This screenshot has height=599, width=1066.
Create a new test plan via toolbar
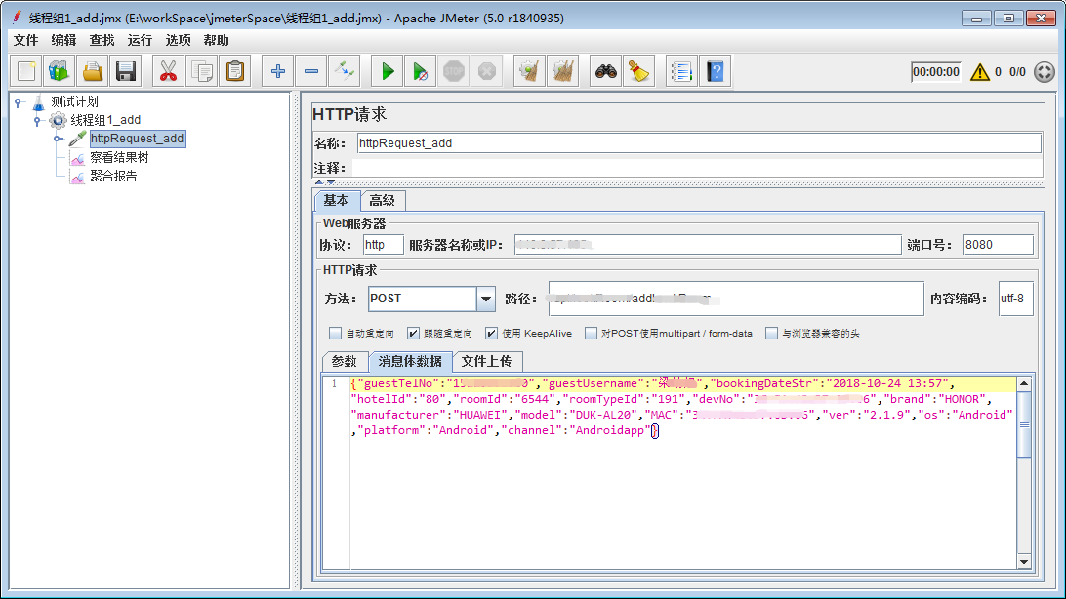coord(26,71)
